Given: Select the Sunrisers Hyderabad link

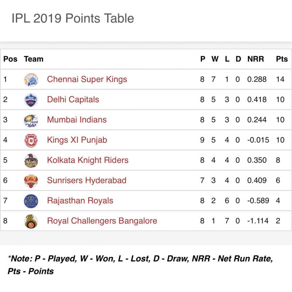Looking at the screenshot, I should 87,180.
